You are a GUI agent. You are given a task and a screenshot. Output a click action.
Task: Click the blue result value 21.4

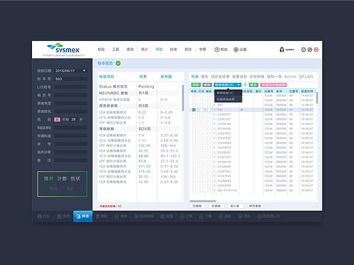(x=142, y=161)
